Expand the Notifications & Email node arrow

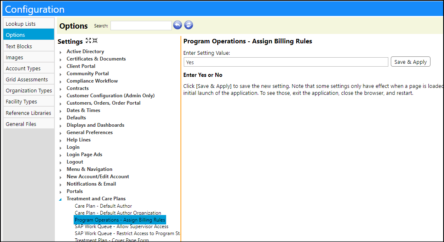61,185
